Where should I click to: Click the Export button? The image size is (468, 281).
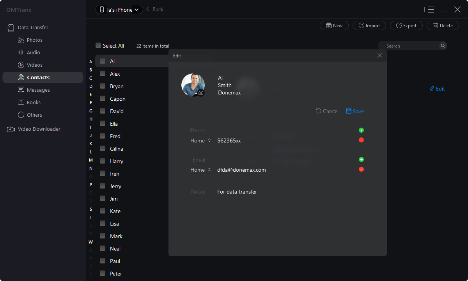pyautogui.click(x=406, y=26)
